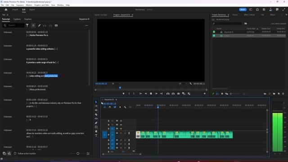The width and height of the screenshot is (288, 162).
Task: Toggle add markers option in timeline header
Action: 120,107
